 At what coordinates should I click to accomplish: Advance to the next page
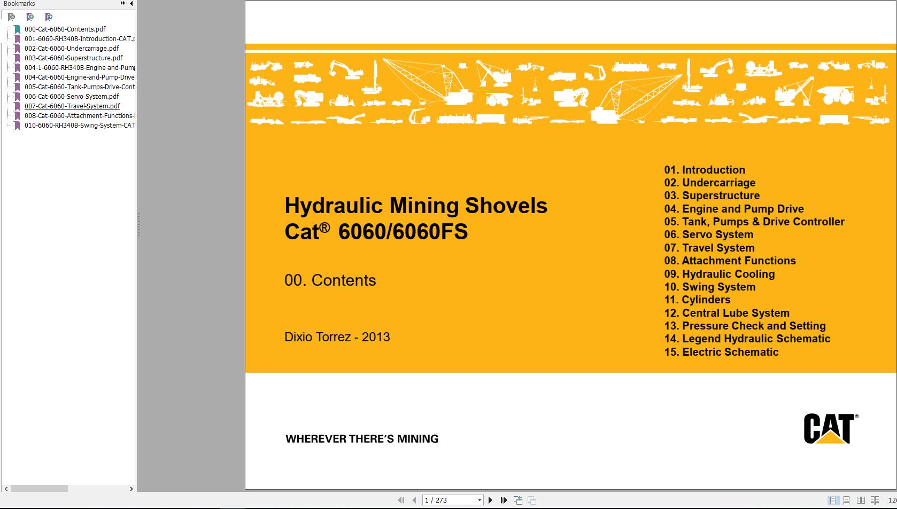click(x=491, y=500)
